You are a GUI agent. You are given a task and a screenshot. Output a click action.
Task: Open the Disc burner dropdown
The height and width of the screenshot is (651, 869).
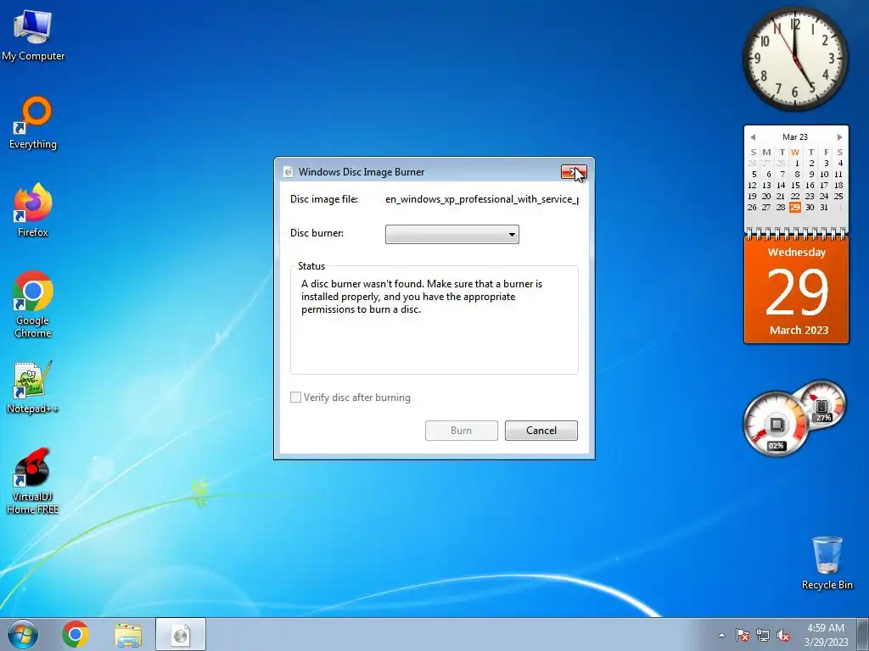[452, 234]
